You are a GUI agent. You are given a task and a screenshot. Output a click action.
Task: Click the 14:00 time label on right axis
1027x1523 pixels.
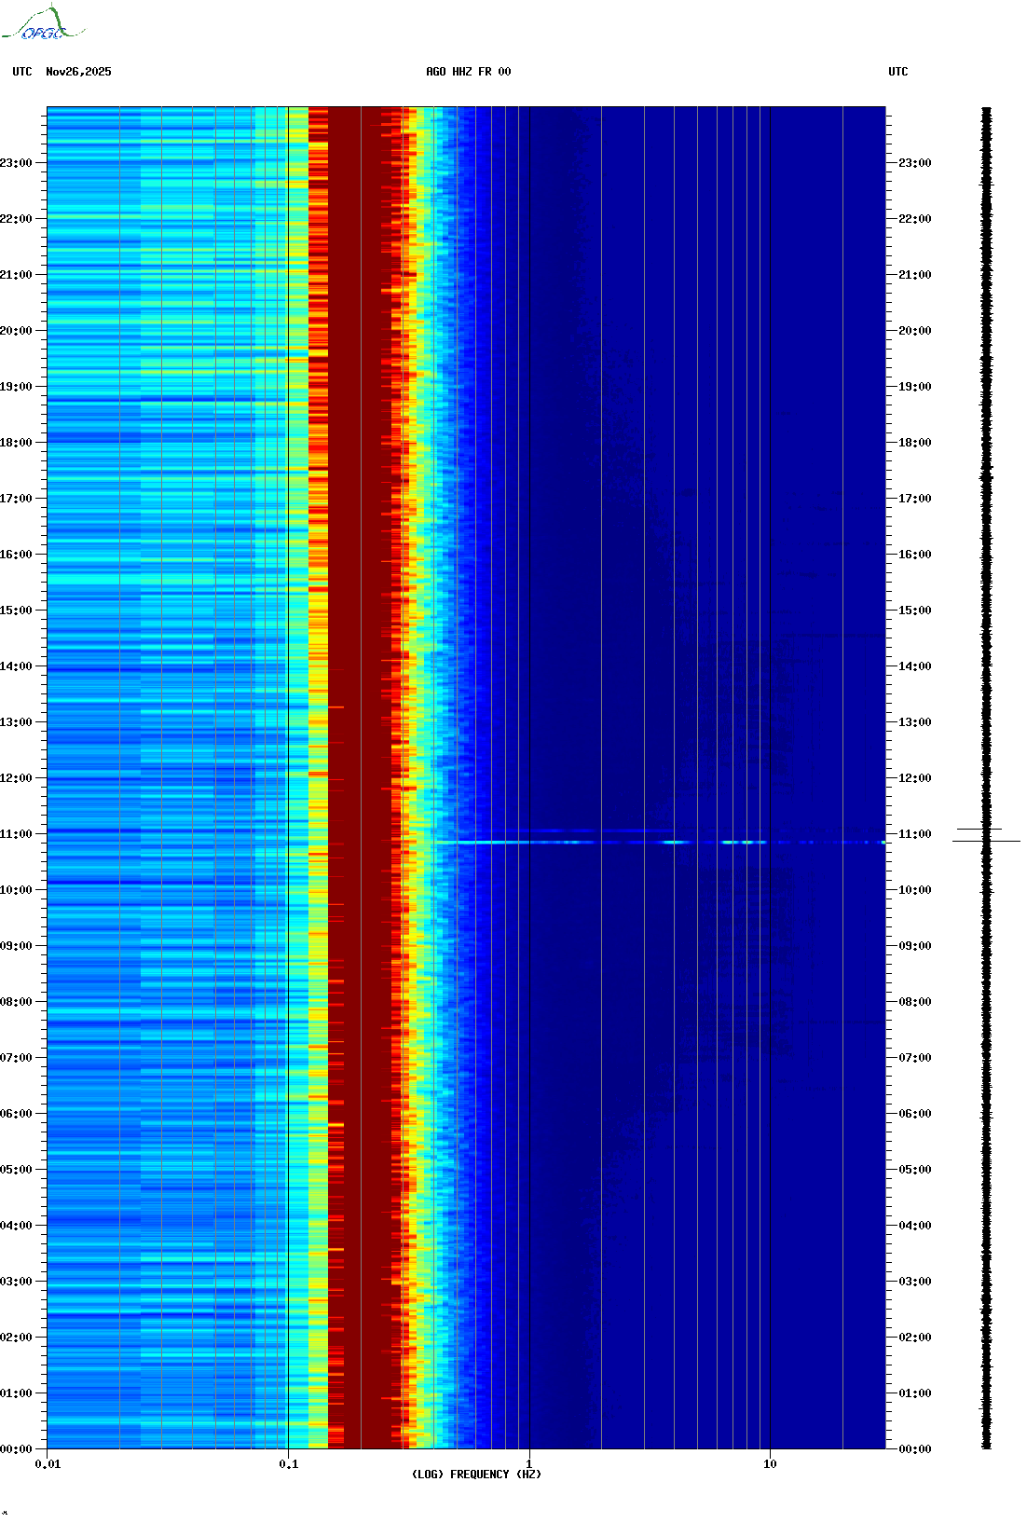pyautogui.click(x=914, y=666)
